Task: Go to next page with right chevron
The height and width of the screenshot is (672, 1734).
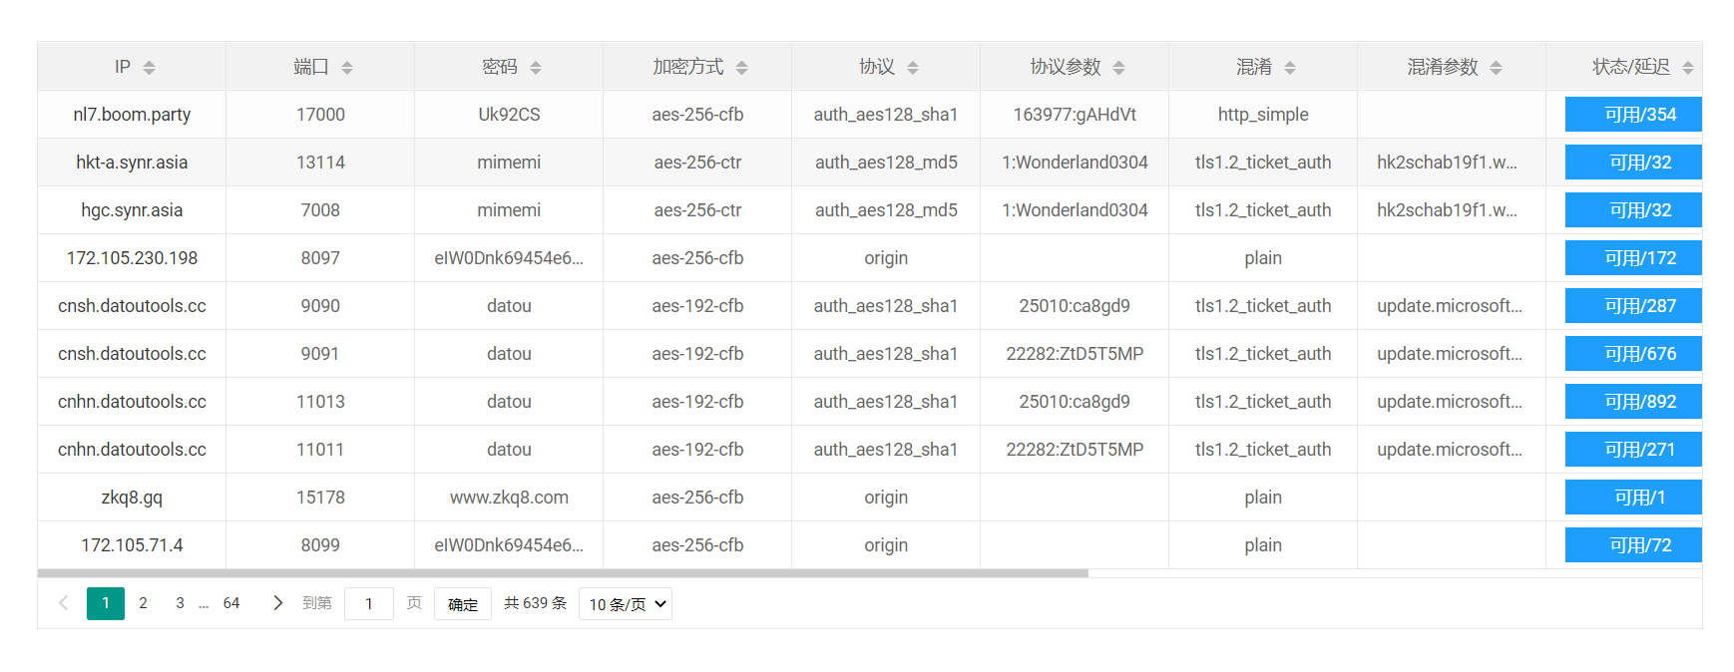Action: pos(278,603)
